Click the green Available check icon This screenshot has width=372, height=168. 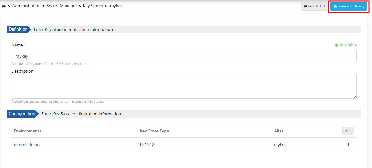[x=337, y=45]
